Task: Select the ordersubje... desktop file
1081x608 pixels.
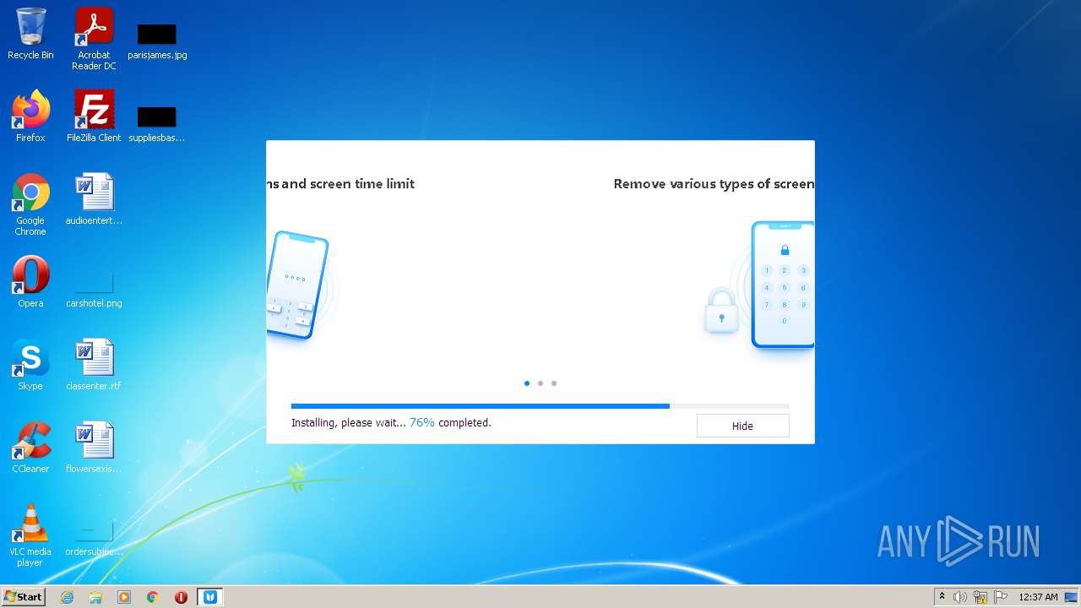Action: click(94, 539)
